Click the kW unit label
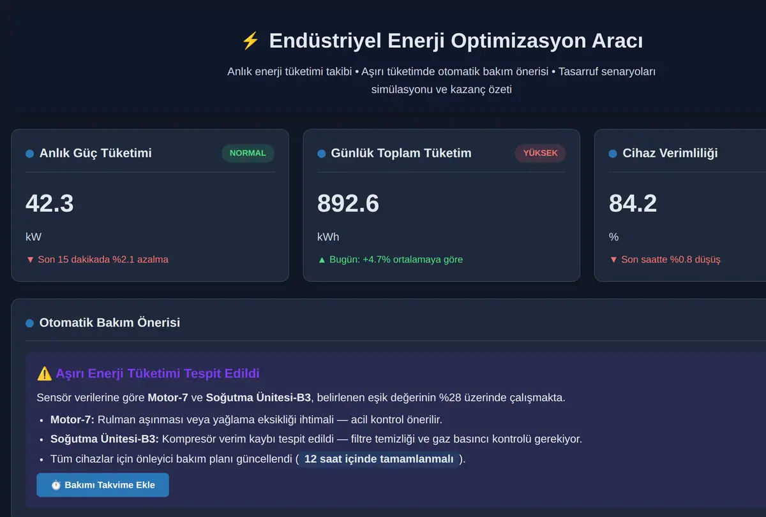766x517 pixels. click(x=33, y=237)
